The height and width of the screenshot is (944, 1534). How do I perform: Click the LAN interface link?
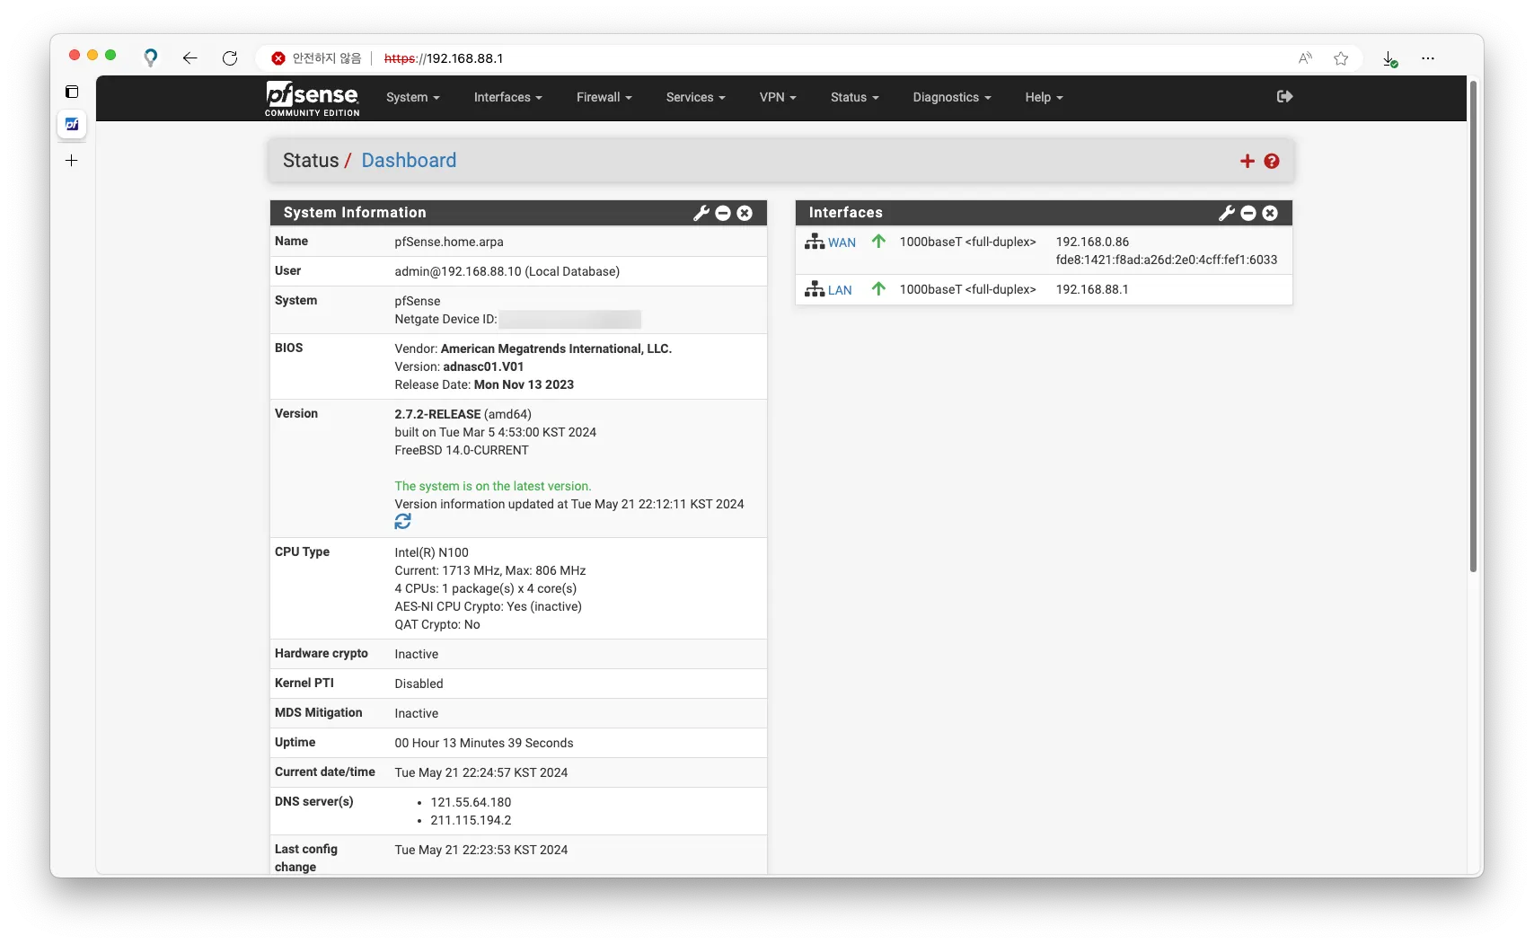point(840,290)
